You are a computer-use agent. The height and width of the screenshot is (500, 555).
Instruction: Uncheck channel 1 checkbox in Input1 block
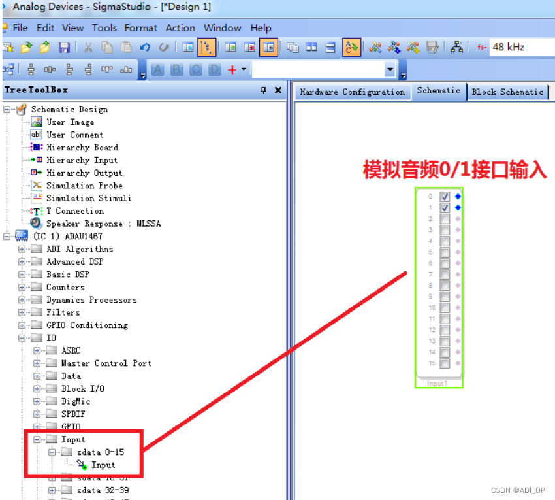[445, 208]
